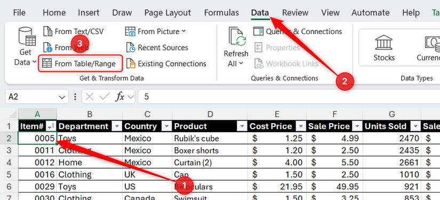Select Department cell Home
Viewport: 440px width, 200px height.
point(90,163)
